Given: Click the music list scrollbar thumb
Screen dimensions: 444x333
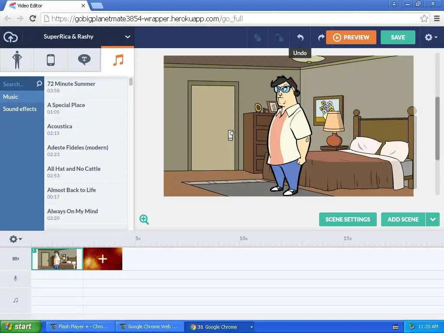Looking at the screenshot, I should pyautogui.click(x=131, y=82).
